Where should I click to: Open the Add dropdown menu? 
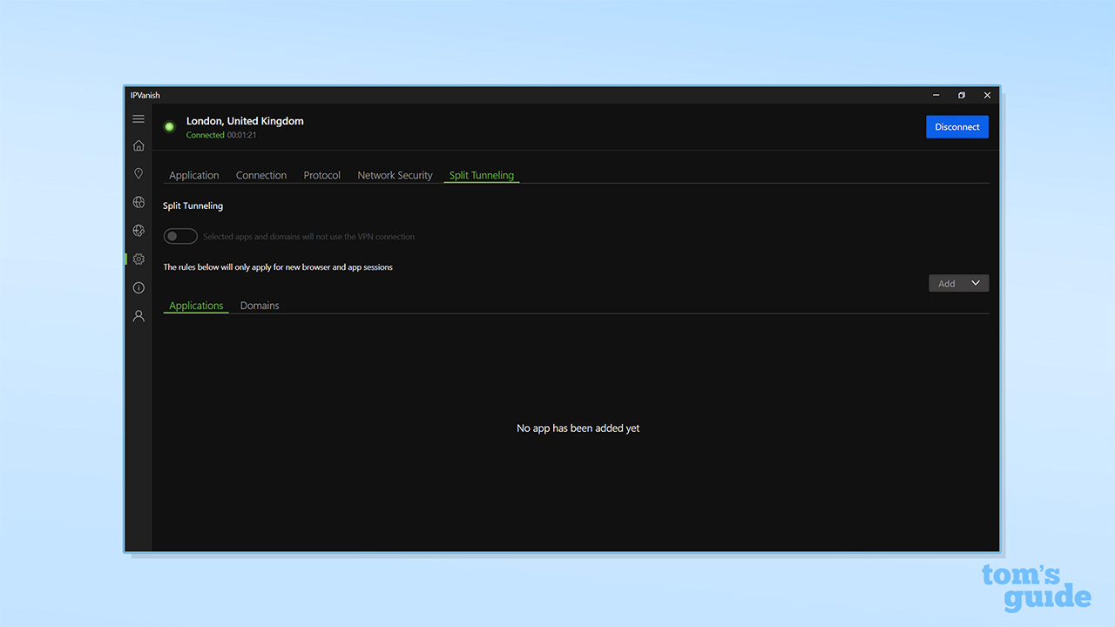[x=958, y=282]
